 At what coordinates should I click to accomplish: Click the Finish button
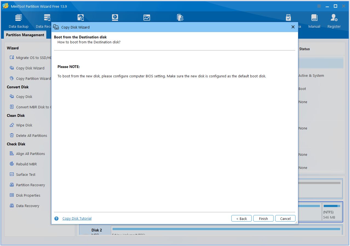coord(263,219)
